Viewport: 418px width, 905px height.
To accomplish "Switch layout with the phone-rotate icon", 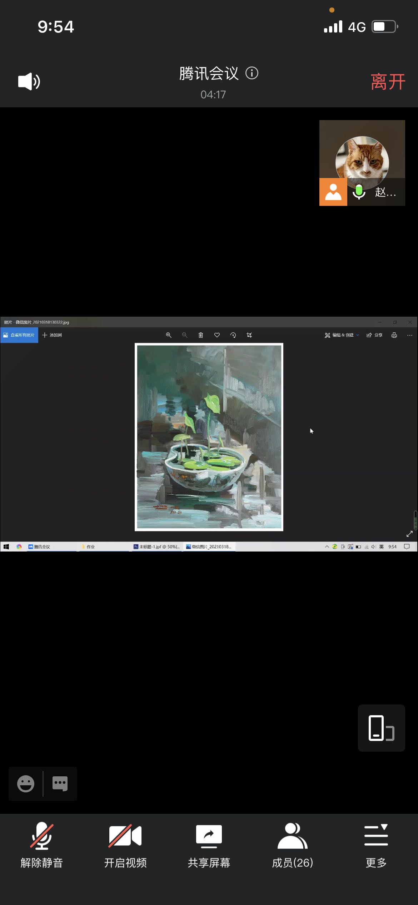I will [x=381, y=728].
